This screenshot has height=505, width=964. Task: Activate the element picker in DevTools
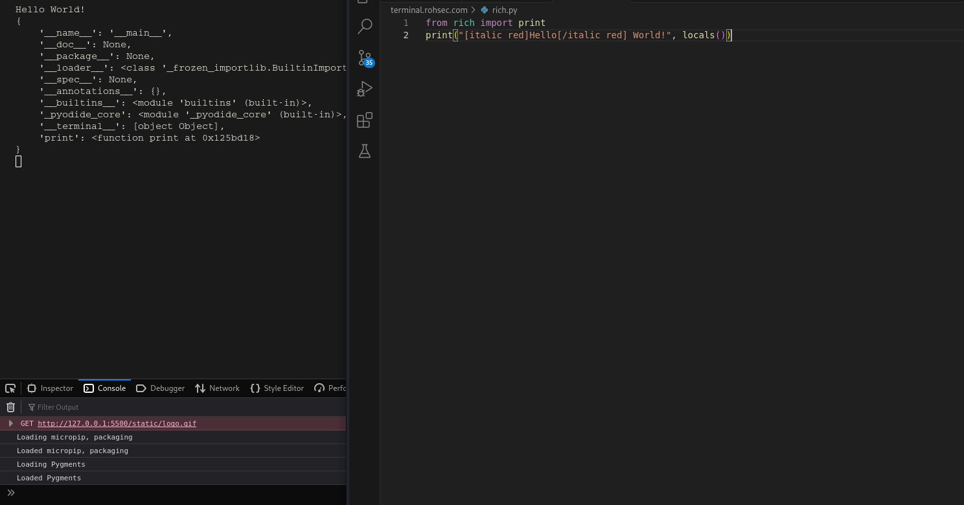coord(10,388)
